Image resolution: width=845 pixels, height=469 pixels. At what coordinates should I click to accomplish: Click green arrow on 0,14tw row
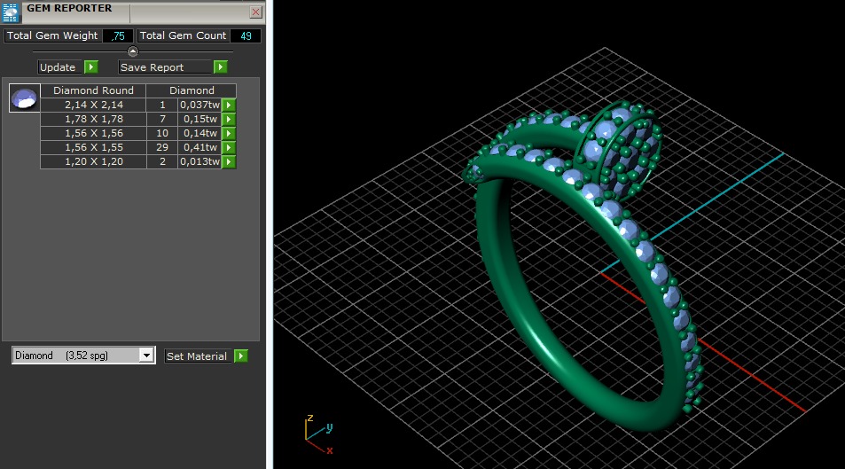[229, 133]
